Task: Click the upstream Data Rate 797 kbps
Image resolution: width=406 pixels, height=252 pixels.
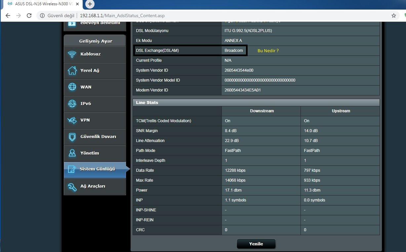Action: click(312, 170)
